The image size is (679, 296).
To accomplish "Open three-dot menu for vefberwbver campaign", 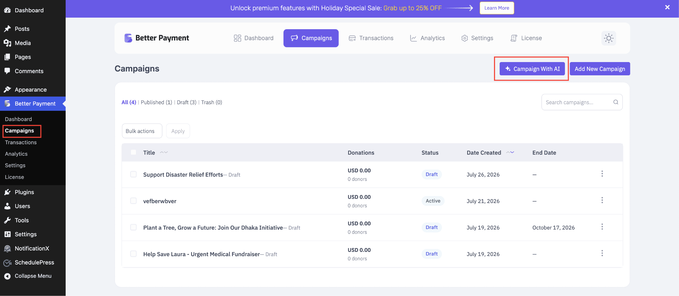I will pyautogui.click(x=602, y=200).
